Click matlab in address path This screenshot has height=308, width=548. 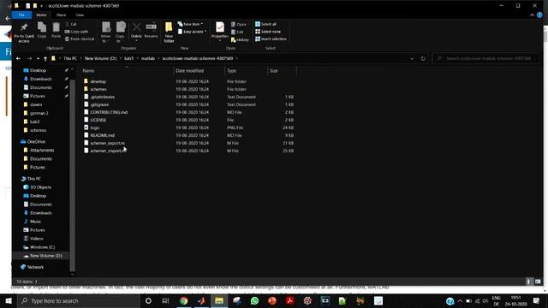pos(148,58)
